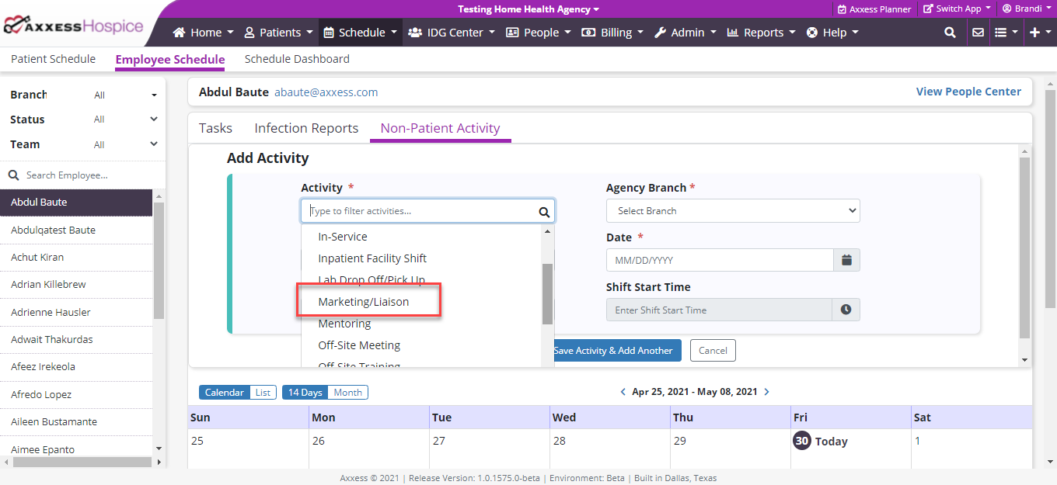Click the calendar icon beside Date field
1057x485 pixels.
tap(846, 260)
